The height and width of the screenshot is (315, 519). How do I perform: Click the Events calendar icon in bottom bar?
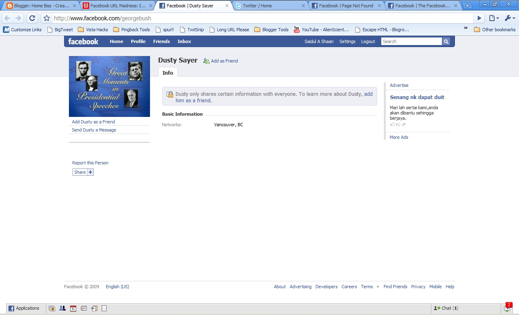pyautogui.click(x=73, y=308)
